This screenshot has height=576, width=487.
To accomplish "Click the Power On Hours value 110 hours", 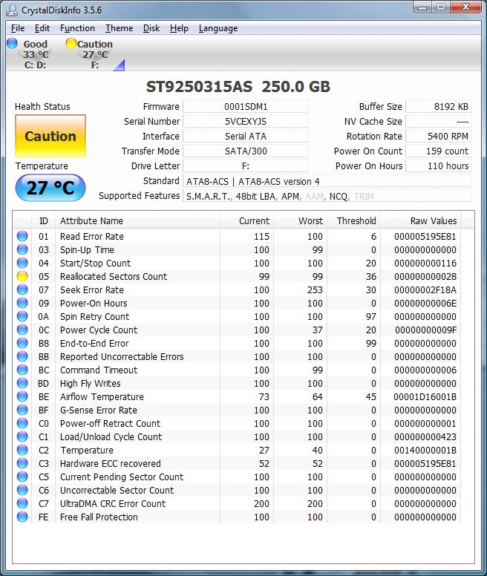I will pyautogui.click(x=439, y=166).
